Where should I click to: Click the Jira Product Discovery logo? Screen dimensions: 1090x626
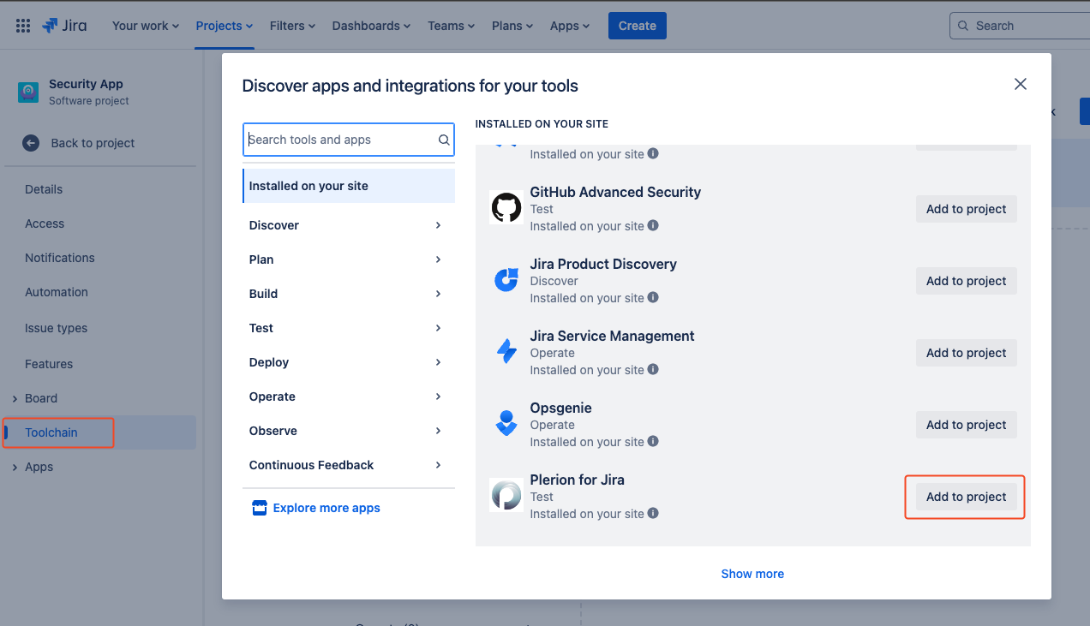(506, 280)
